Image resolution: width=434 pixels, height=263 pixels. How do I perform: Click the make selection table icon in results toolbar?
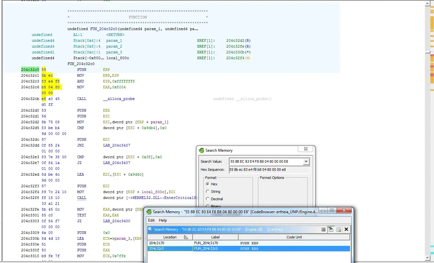pos(338,229)
